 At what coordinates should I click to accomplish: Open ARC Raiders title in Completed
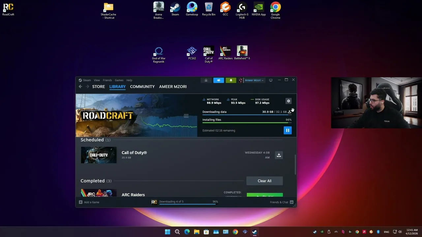[x=133, y=195]
